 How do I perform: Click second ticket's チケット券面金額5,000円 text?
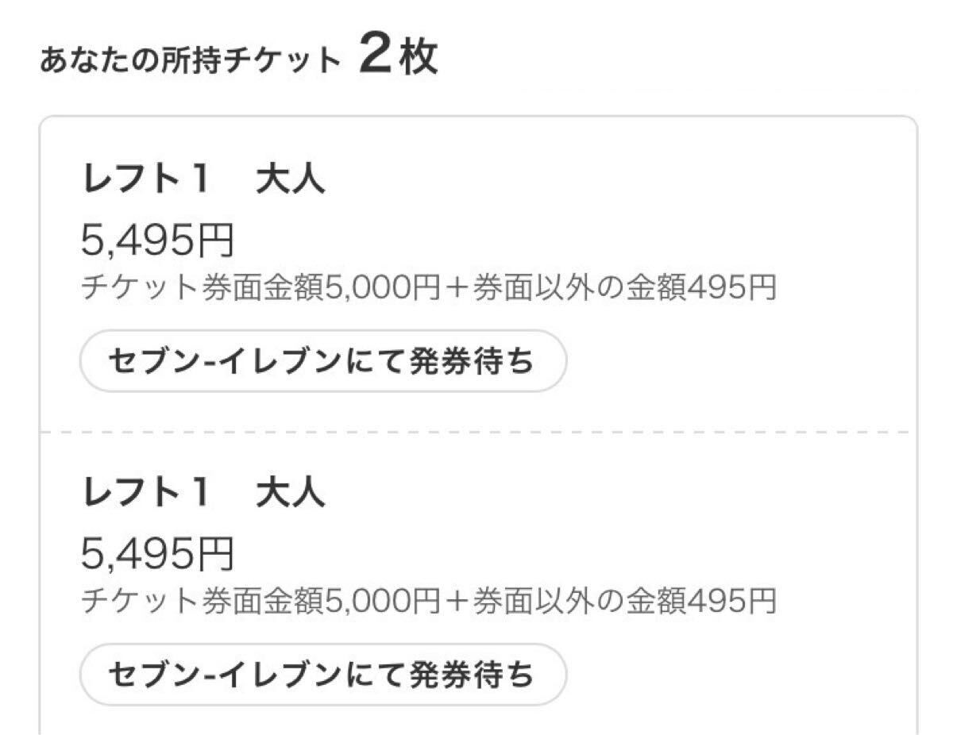(259, 602)
